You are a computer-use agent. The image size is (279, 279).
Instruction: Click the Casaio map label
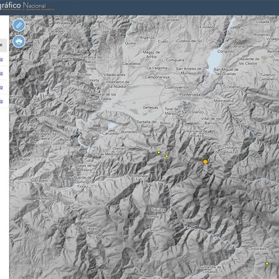(91, 228)
